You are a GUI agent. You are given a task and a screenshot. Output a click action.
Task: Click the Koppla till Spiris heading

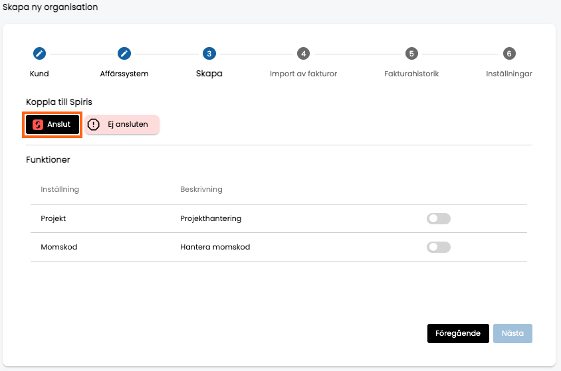tap(59, 102)
